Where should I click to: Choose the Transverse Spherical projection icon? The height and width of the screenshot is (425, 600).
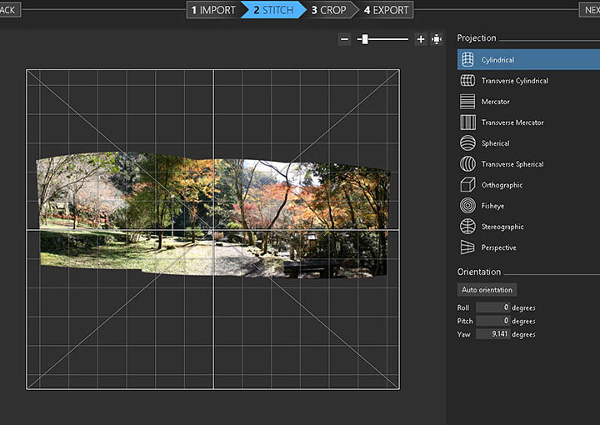coord(467,164)
